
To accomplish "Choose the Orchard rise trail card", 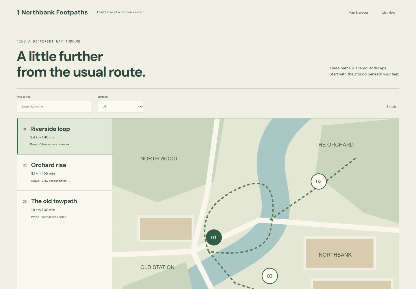I will (65, 173).
